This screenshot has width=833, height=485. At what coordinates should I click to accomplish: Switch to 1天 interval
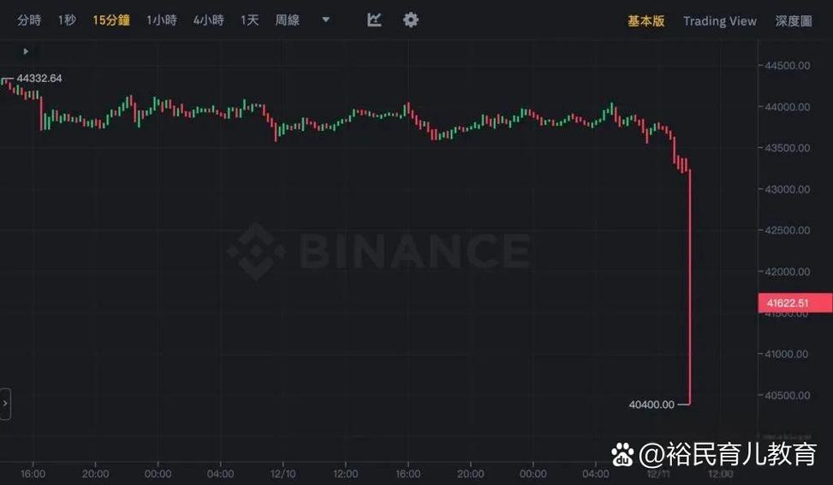click(x=249, y=21)
